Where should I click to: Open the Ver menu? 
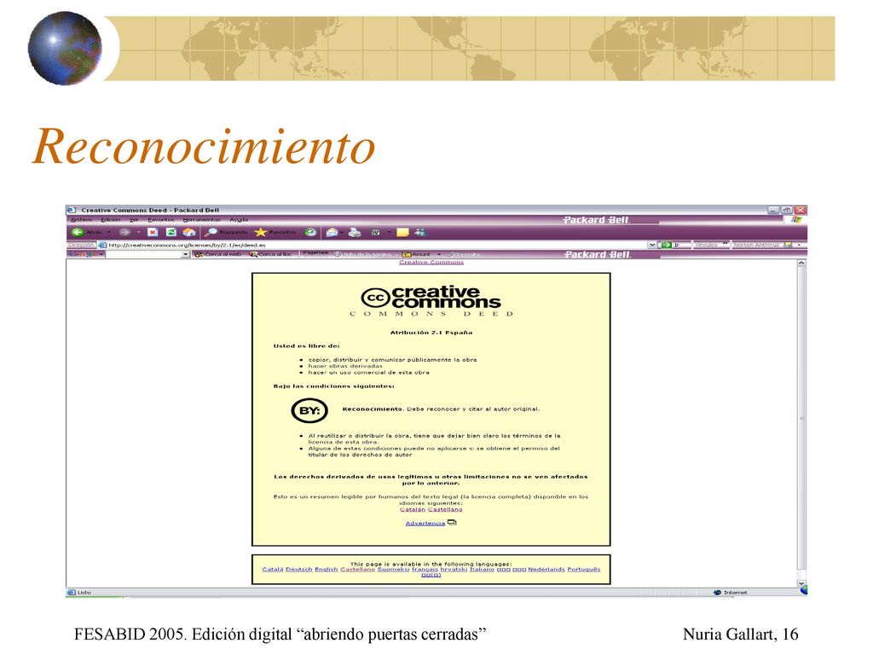[x=134, y=219]
